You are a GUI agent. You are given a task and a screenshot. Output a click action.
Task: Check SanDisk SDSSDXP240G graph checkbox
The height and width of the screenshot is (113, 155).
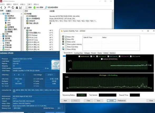click(102, 59)
